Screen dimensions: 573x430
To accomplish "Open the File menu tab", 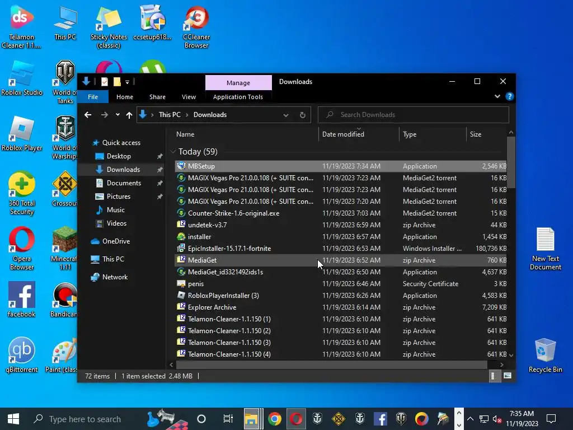I will 93,97.
